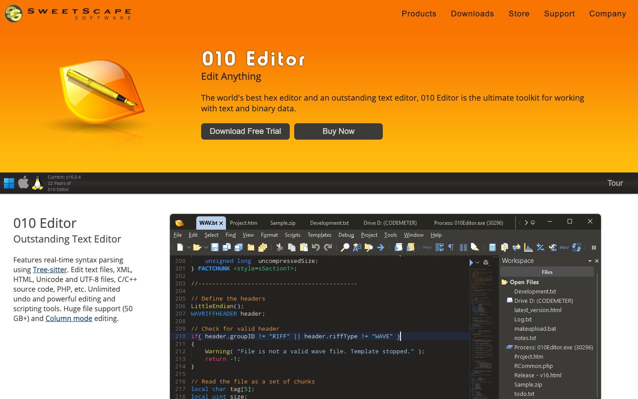The image size is (638, 399).
Task: Select RCommon.php in Workspace files
Action: click(x=533, y=366)
